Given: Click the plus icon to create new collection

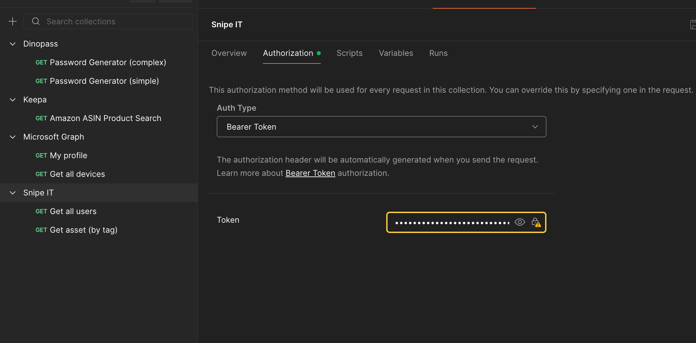Looking at the screenshot, I should tap(13, 21).
